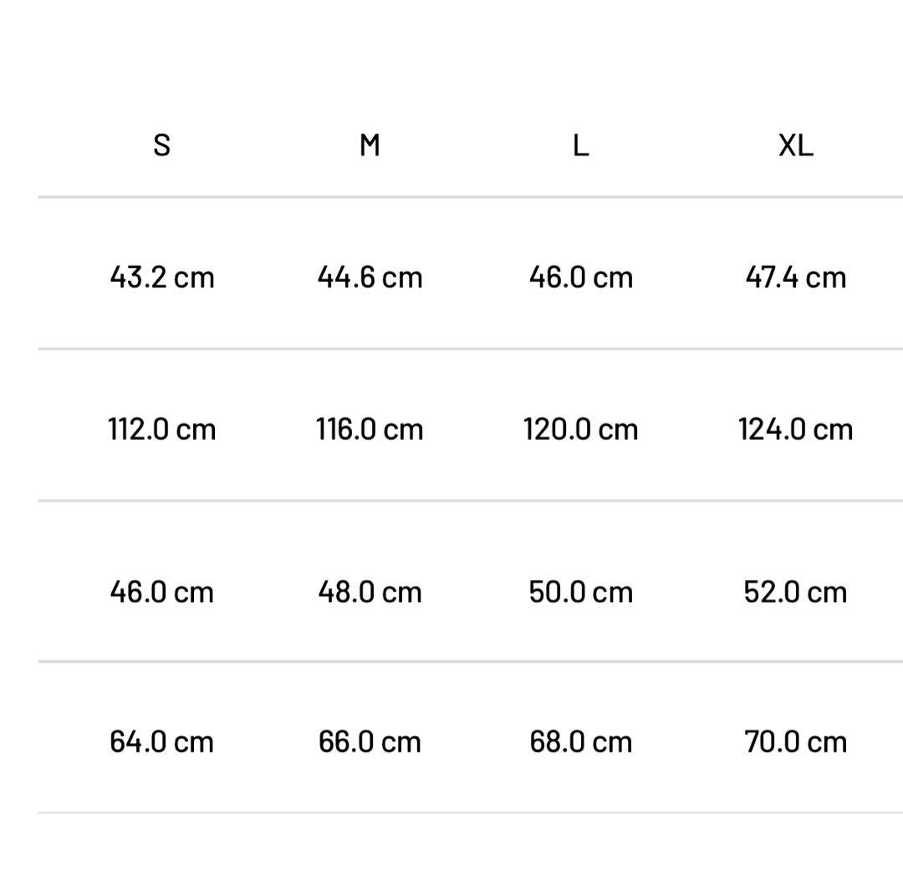903x881 pixels.
Task: Click the 68.0 cm value
Action: (x=580, y=741)
